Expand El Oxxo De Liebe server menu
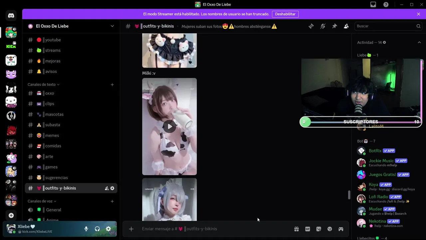 point(112,26)
